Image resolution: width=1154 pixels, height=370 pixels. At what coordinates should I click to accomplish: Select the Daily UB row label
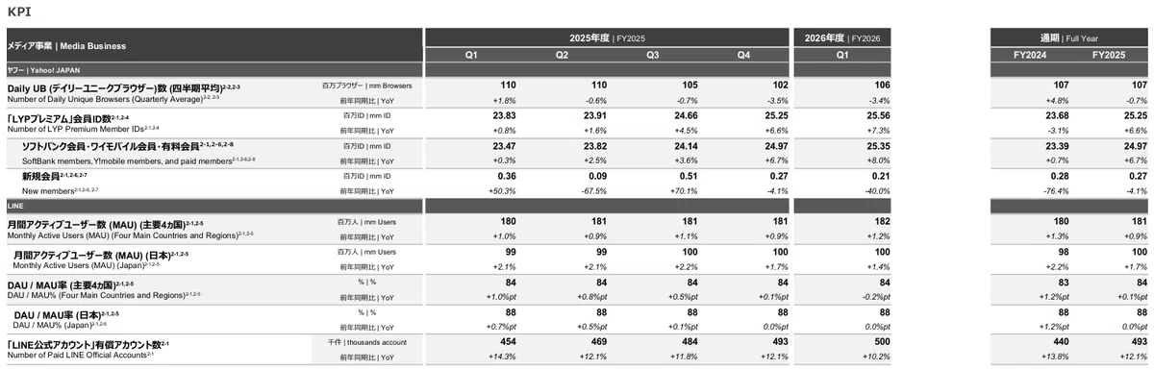[x=125, y=92]
